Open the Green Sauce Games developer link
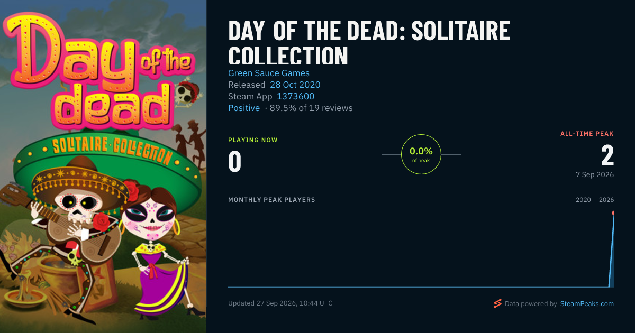The height and width of the screenshot is (333, 635). [x=269, y=73]
